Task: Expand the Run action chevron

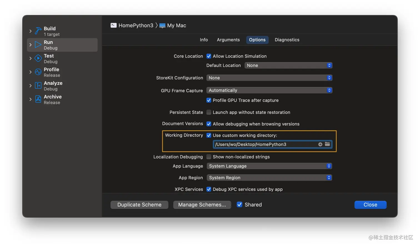Action: [31, 45]
